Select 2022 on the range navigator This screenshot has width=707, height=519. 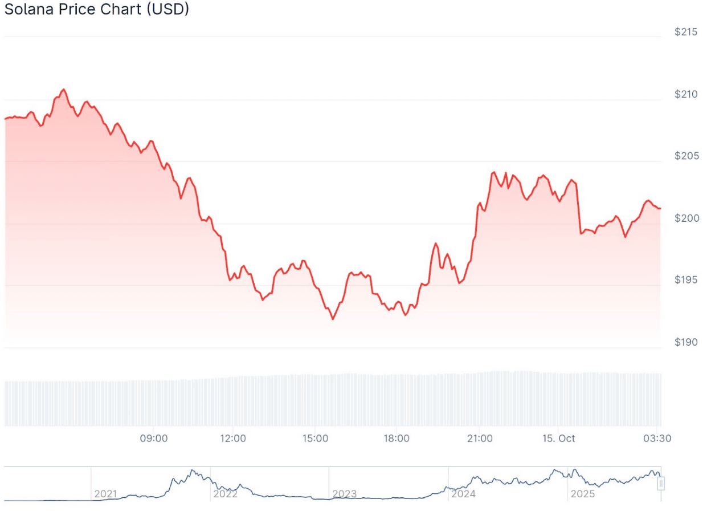click(x=225, y=494)
